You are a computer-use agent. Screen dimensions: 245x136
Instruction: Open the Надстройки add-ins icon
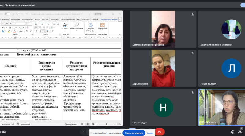click(103, 26)
